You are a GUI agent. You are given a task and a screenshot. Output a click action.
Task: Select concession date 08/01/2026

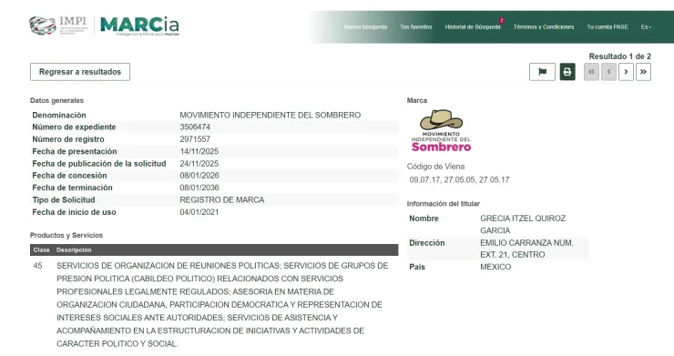199,176
